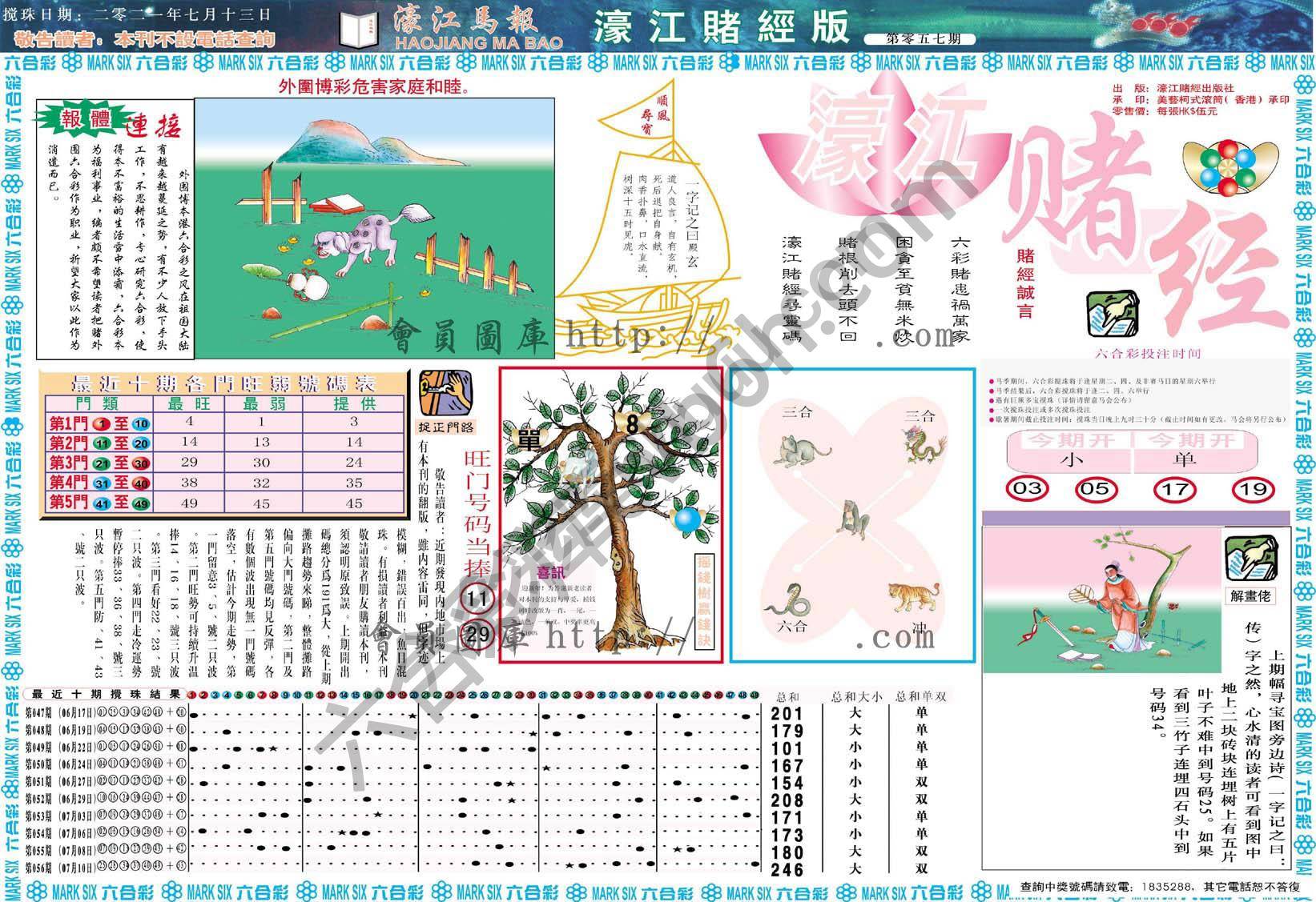Select the snake zodiac image
The height and width of the screenshot is (902, 1316).
point(786,600)
